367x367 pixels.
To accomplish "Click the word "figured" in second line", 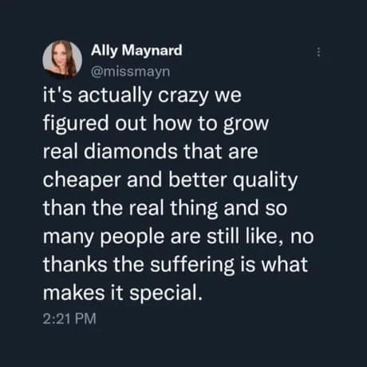I will click(76, 123).
